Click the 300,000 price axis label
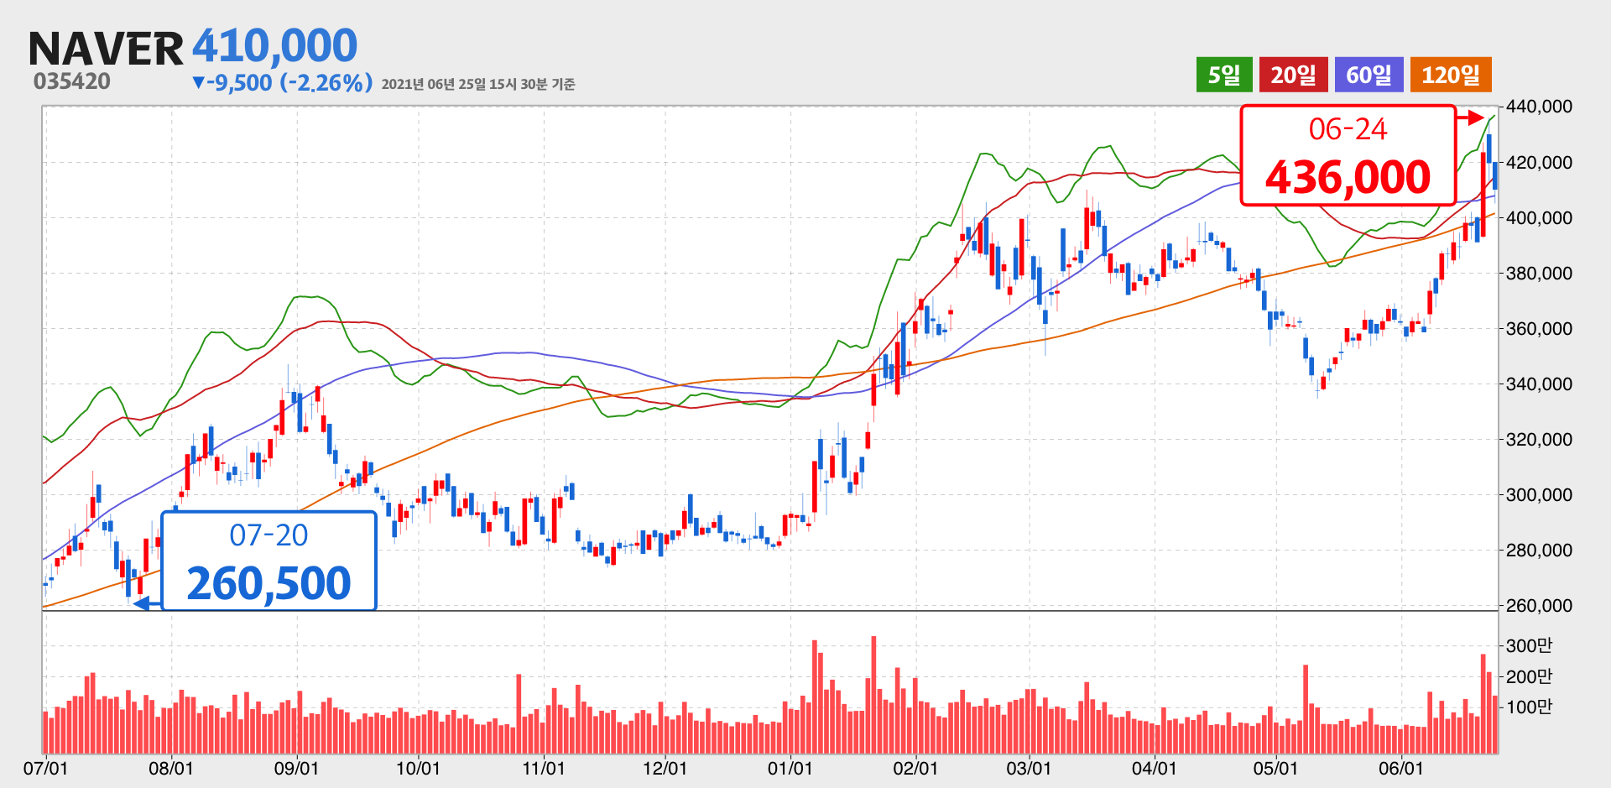The image size is (1611, 788). tap(1539, 494)
